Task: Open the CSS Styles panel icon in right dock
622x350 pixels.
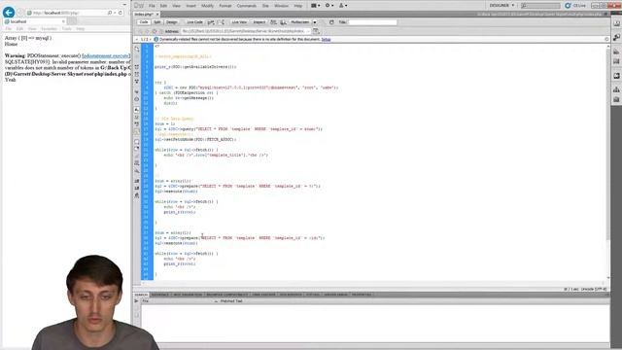Action: tap(616, 37)
